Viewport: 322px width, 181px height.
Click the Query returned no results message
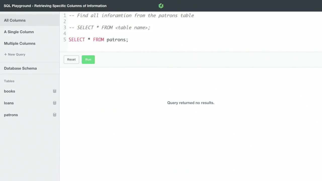[191, 103]
